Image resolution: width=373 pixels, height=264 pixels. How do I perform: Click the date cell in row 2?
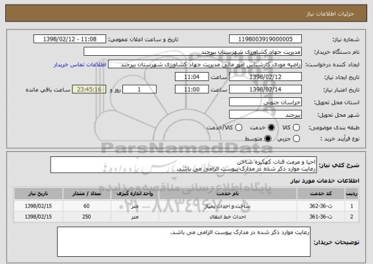coord(38,217)
